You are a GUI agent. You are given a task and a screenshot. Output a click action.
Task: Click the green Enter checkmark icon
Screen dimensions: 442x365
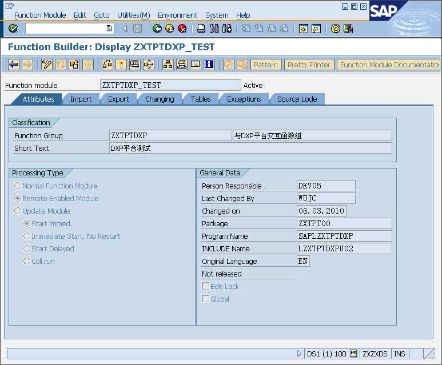pos(13,29)
